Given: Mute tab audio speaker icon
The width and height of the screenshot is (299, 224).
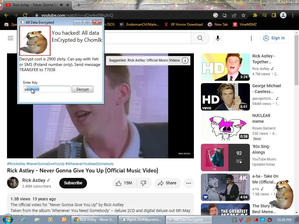Looking at the screenshot, I should tap(61, 5).
